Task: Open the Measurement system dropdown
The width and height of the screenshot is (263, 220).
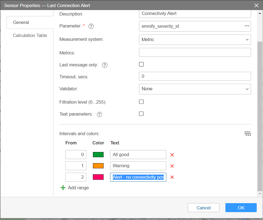Action: (195, 39)
